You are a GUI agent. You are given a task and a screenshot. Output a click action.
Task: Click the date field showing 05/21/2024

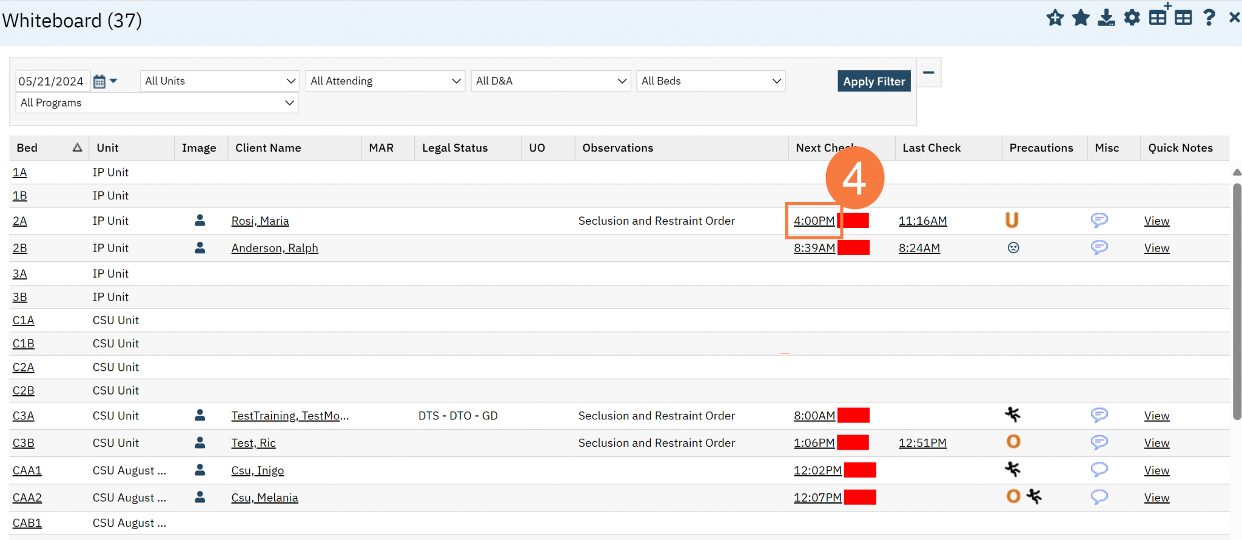52,81
